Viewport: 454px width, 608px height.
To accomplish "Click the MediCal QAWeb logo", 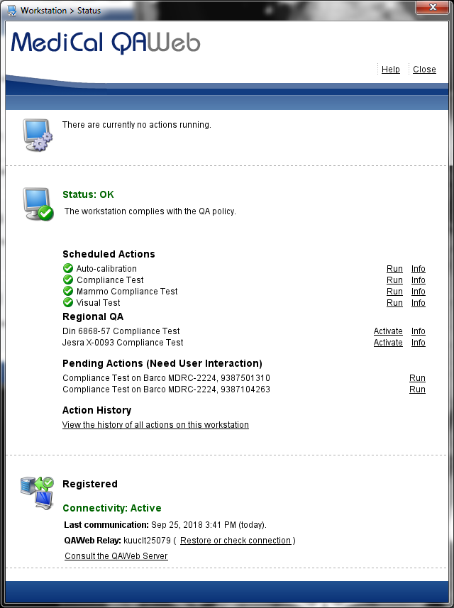I will pyautogui.click(x=106, y=43).
